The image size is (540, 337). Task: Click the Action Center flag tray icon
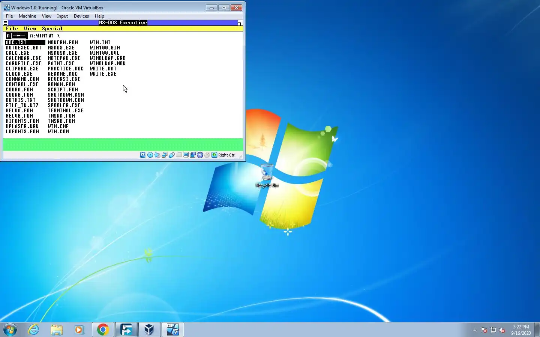(484, 330)
